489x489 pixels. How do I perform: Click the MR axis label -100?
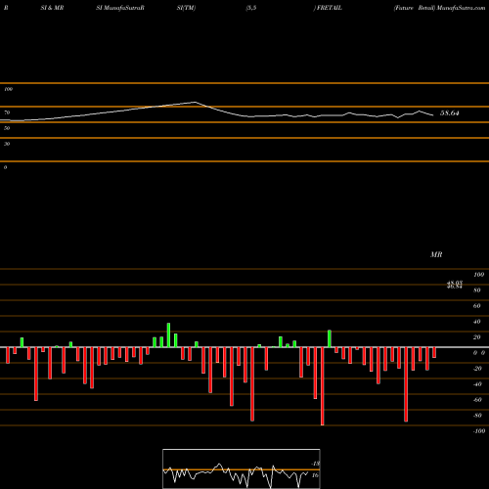click(x=479, y=431)
